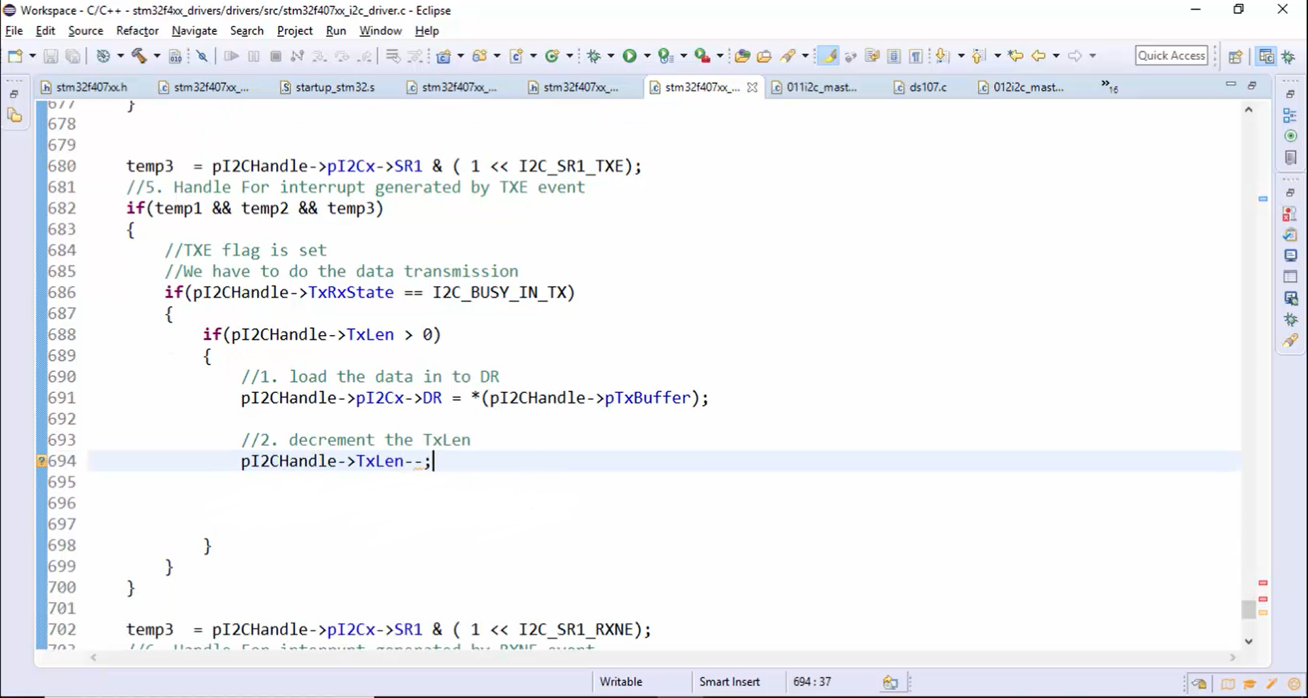Screen dimensions: 1308x698
Task: Click the Resume debug icon
Action: (x=231, y=56)
